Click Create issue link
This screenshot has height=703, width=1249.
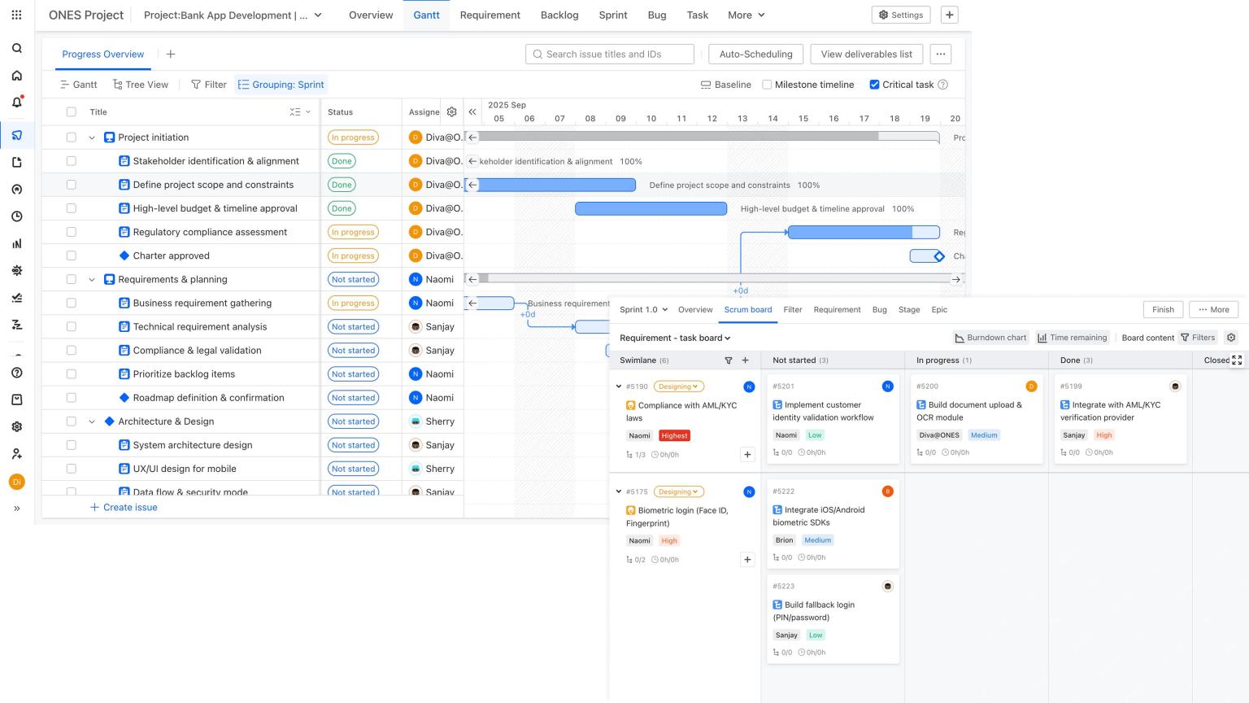pos(124,507)
